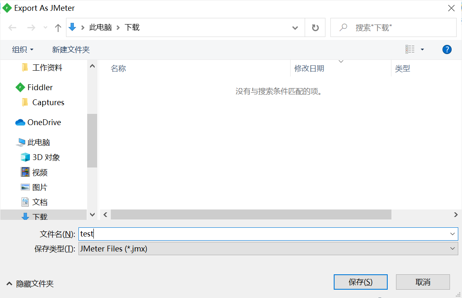Select the 工作资料 folder in sidebar
Screen dimensions: 462x298
click(x=47, y=68)
